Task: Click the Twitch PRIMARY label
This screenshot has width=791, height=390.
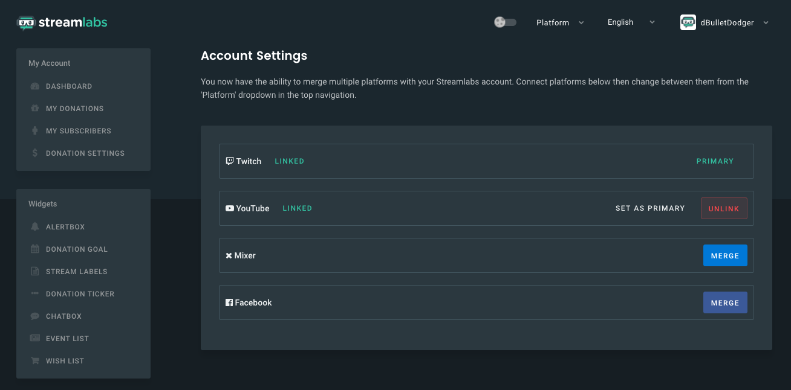Action: 715,161
